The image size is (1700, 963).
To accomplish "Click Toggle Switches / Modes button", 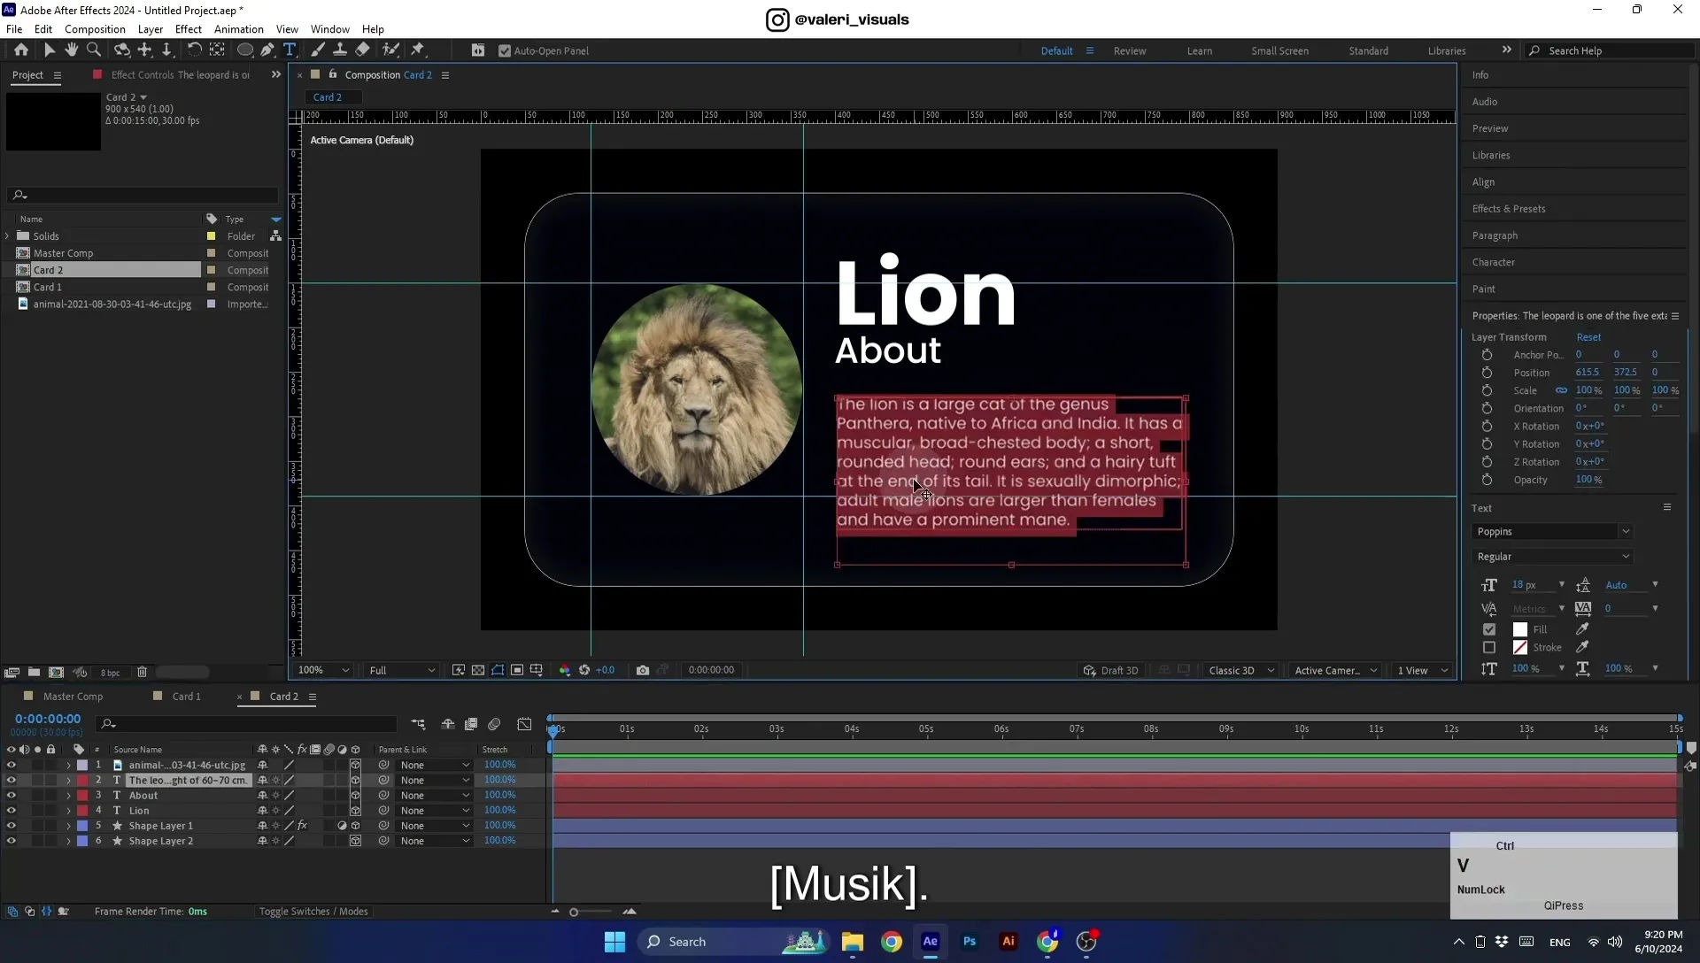I will pyautogui.click(x=313, y=912).
